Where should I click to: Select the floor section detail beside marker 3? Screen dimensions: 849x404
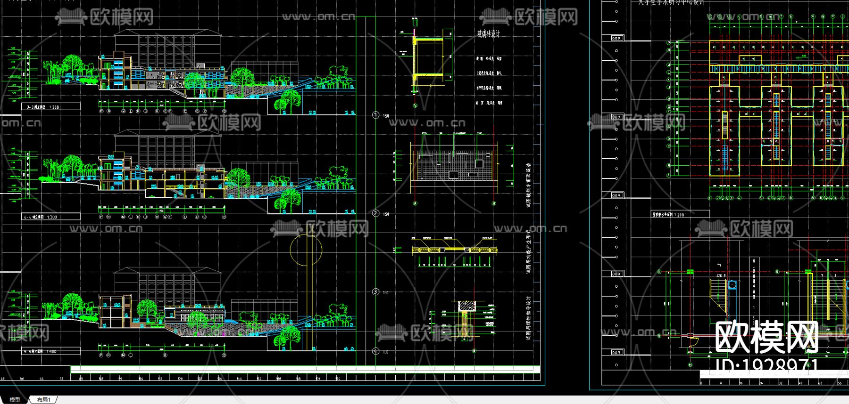coord(454,250)
